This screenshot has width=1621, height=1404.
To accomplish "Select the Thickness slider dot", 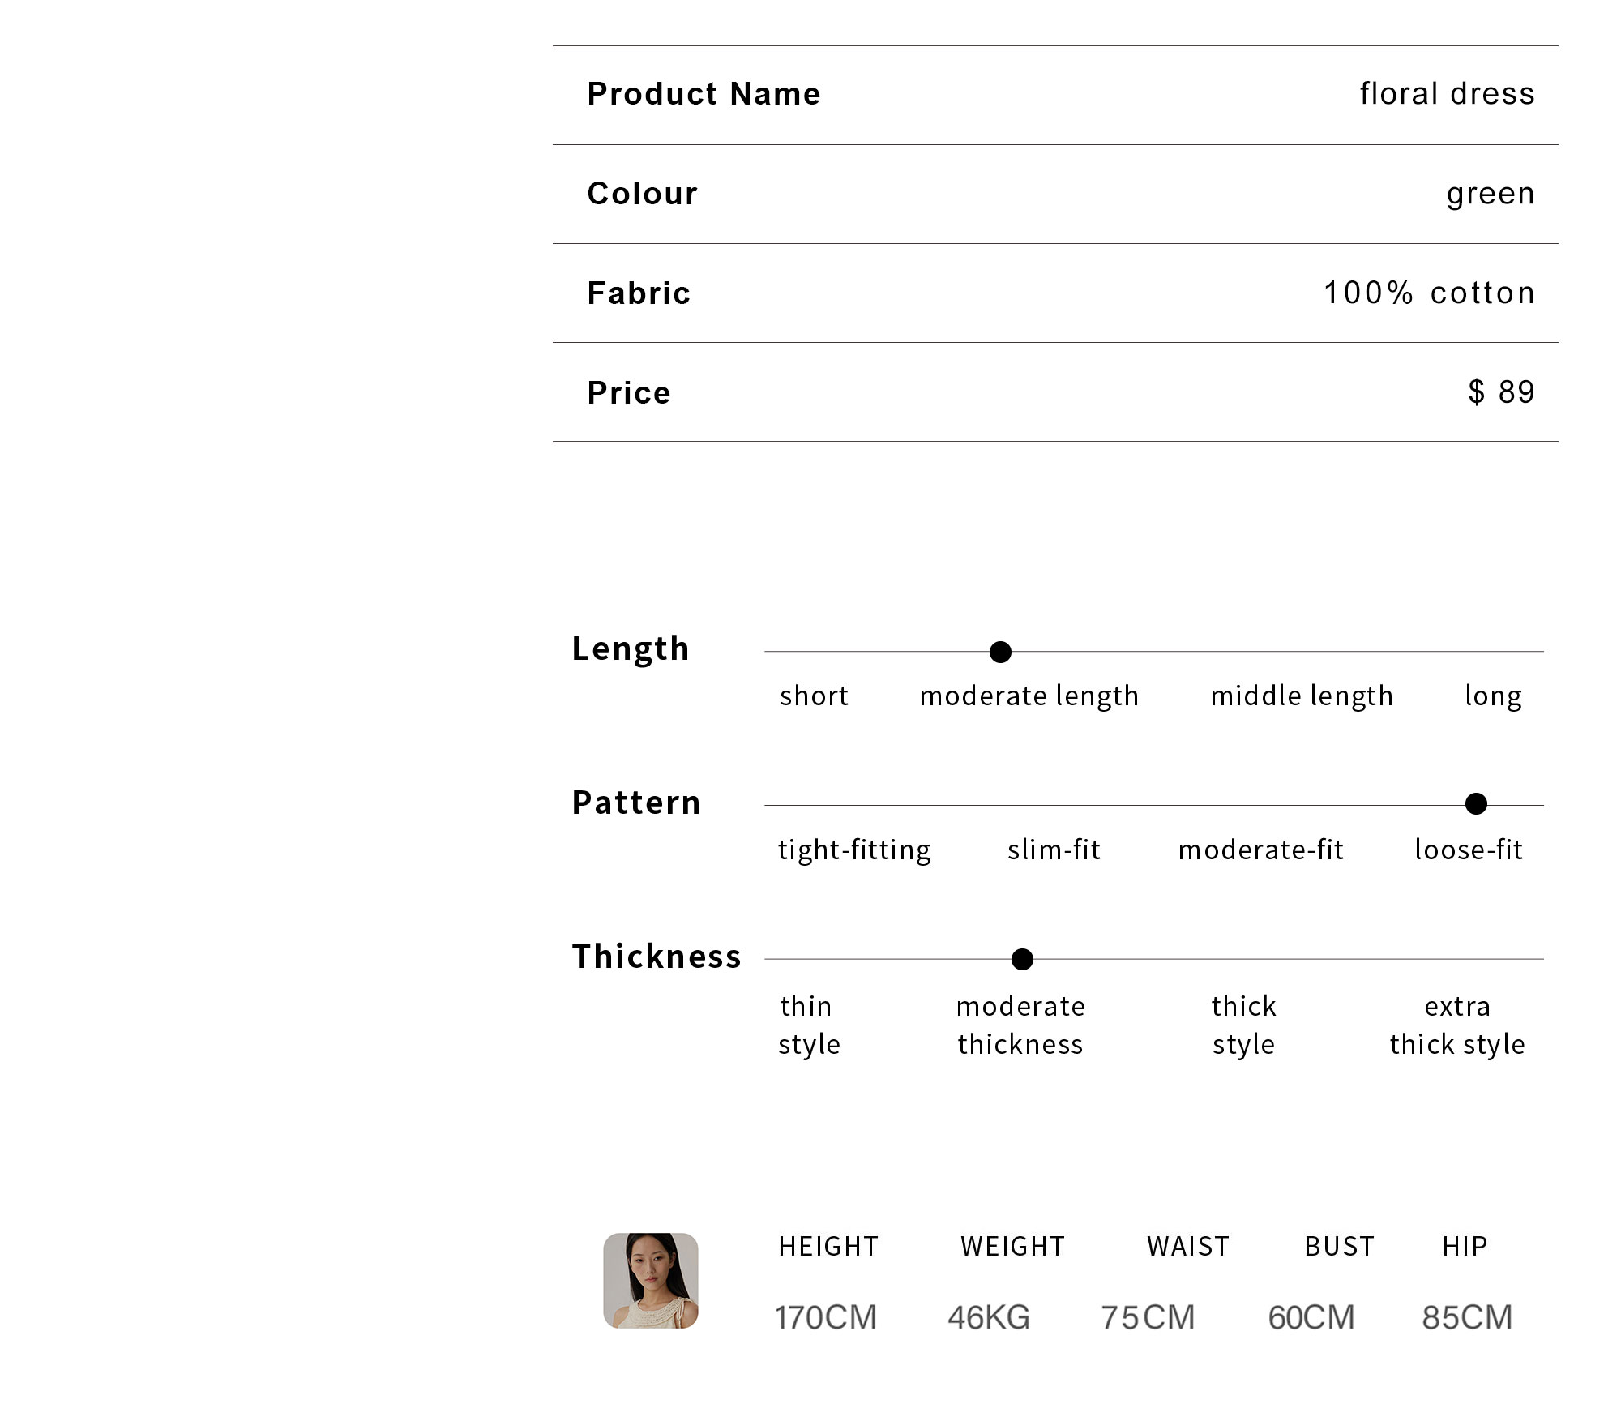I will tap(1022, 959).
